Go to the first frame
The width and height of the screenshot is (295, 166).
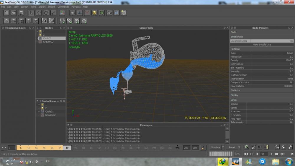[x=246, y=154]
